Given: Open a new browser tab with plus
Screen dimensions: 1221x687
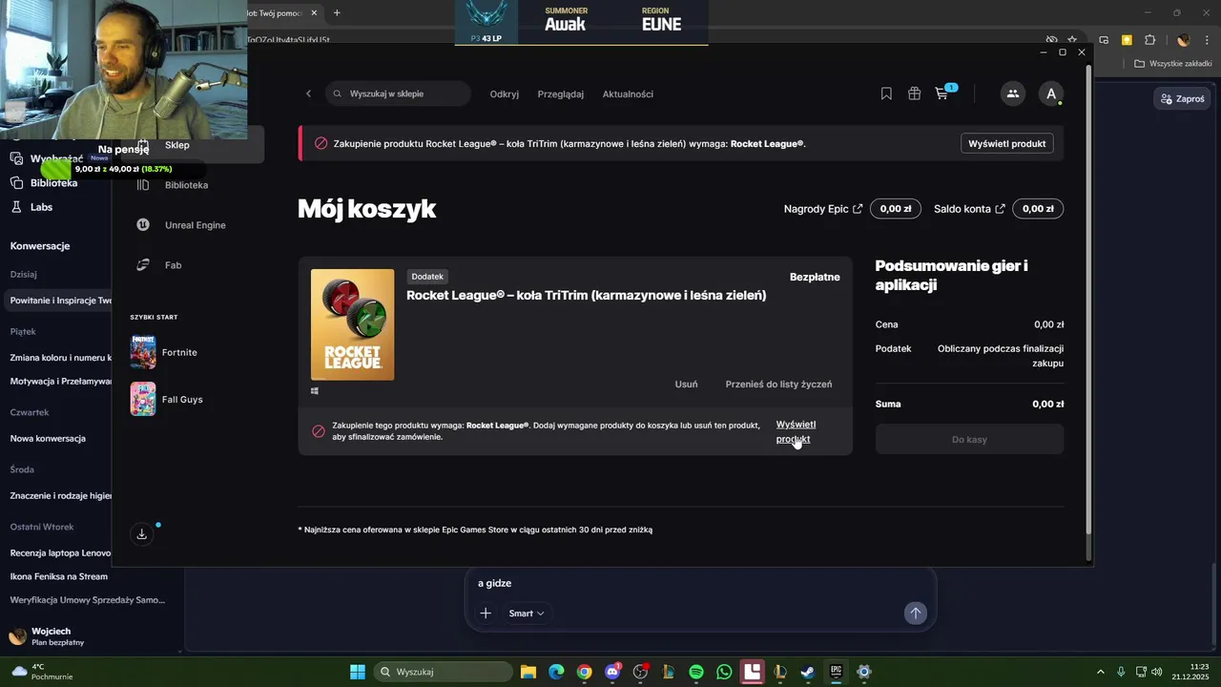Looking at the screenshot, I should 337,12.
